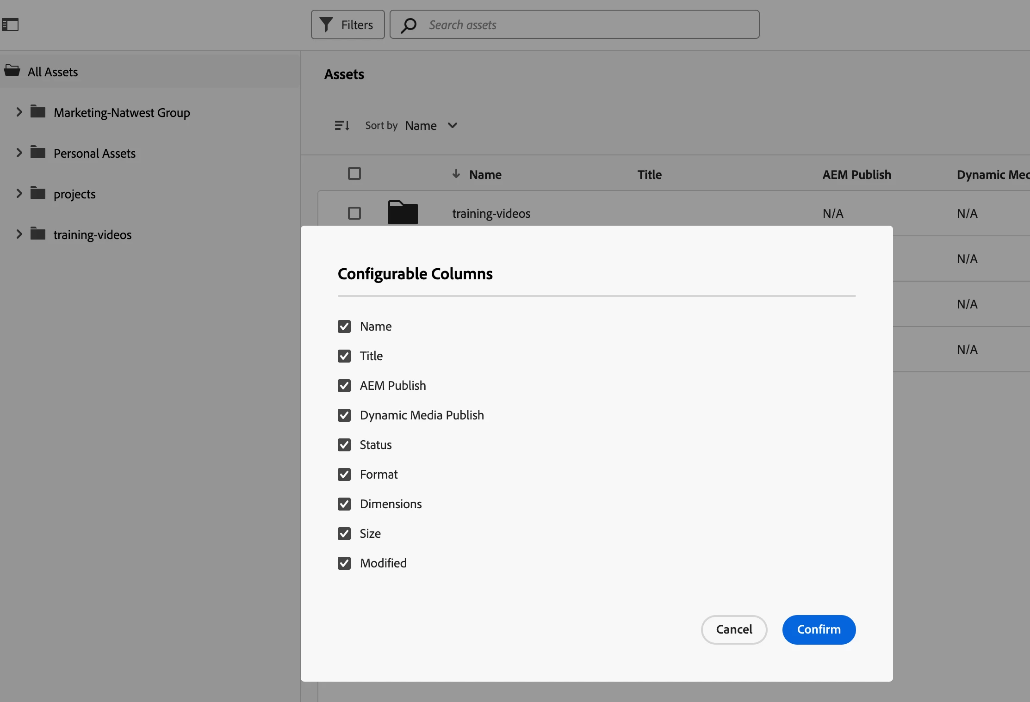1030x702 pixels.
Task: Click the sort order toggle icon
Action: (x=342, y=125)
